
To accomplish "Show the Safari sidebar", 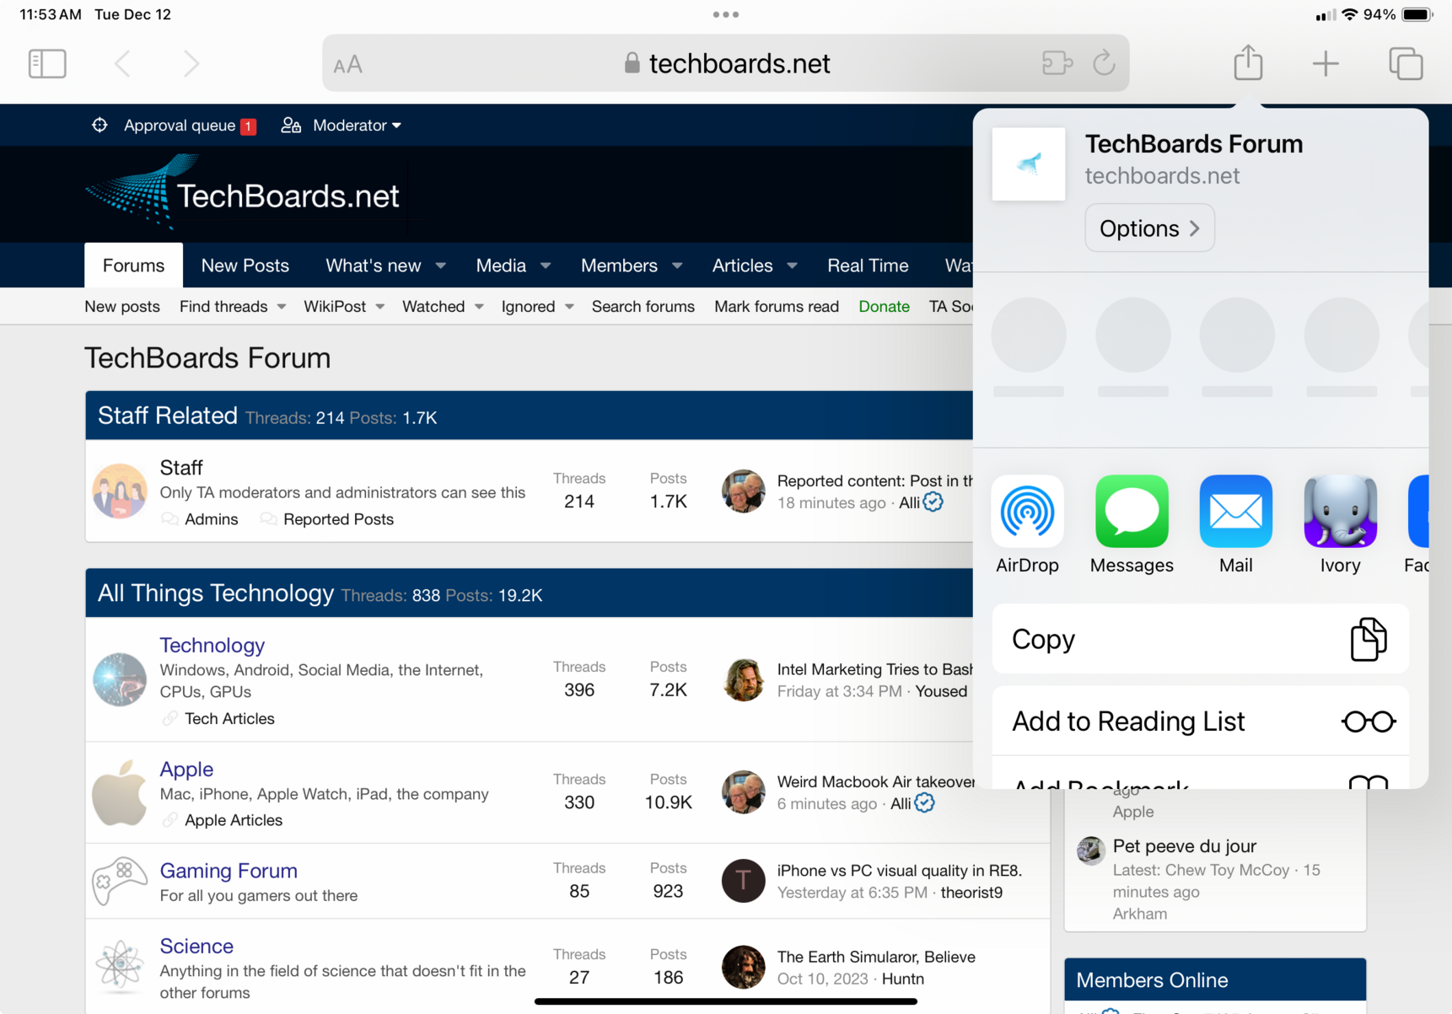I will [x=47, y=64].
